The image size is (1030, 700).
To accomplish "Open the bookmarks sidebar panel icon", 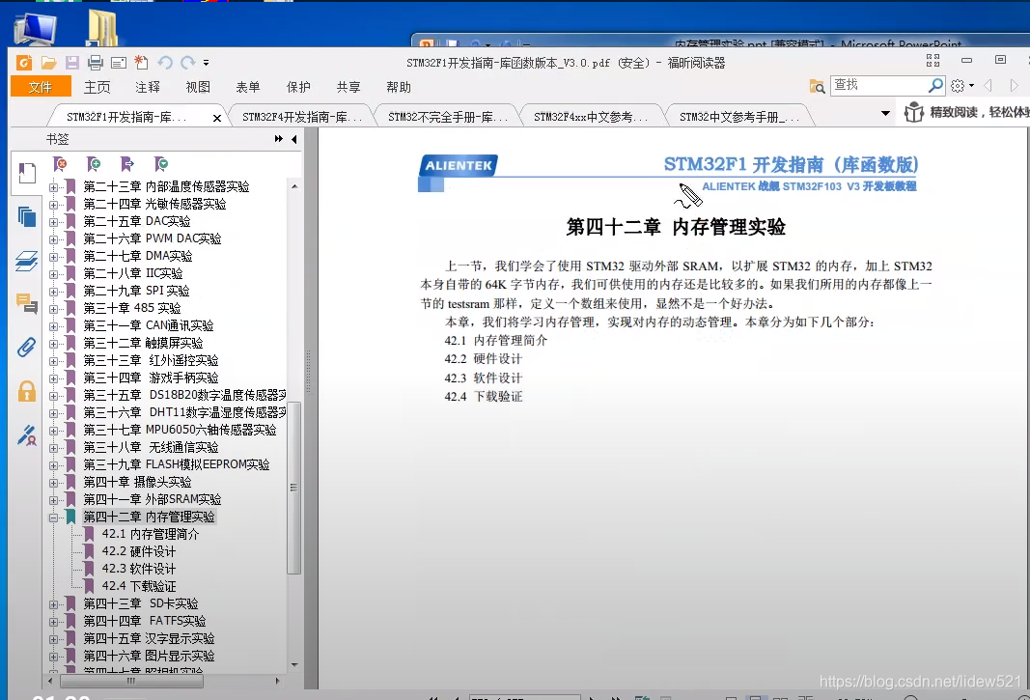I will click(27, 174).
